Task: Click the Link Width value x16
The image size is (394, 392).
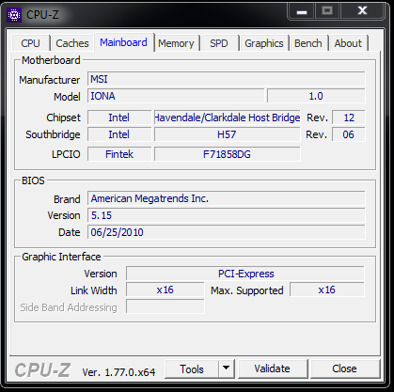Action: (165, 290)
